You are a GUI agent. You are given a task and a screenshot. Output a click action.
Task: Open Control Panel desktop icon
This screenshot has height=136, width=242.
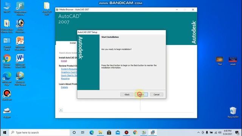pos(7,44)
